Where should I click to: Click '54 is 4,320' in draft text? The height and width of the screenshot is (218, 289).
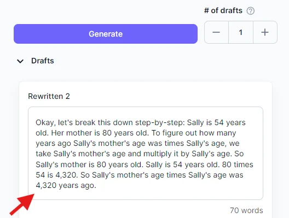(x=56, y=175)
